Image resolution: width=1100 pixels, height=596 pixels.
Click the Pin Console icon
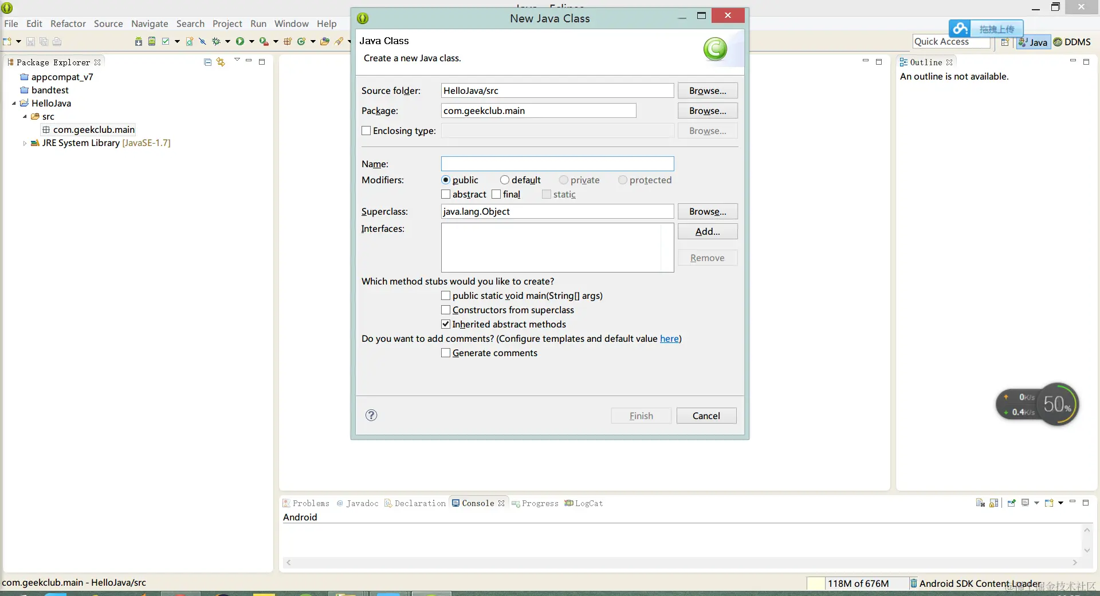click(x=1011, y=503)
